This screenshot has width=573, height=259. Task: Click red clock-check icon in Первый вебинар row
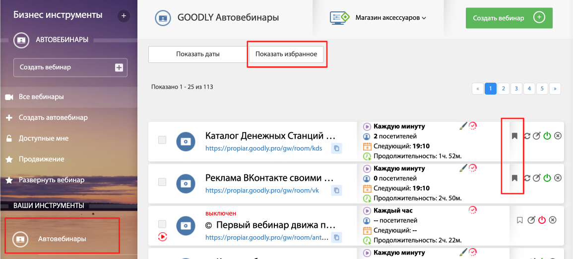pos(473,210)
